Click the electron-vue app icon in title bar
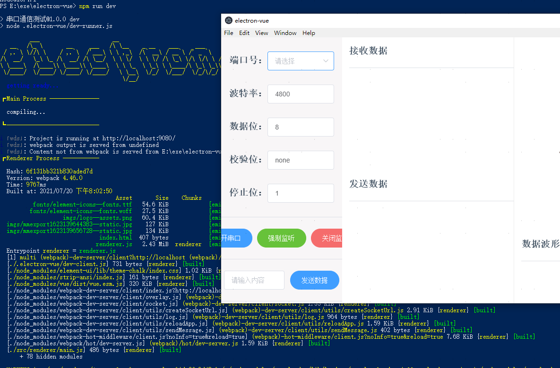 pos(229,20)
